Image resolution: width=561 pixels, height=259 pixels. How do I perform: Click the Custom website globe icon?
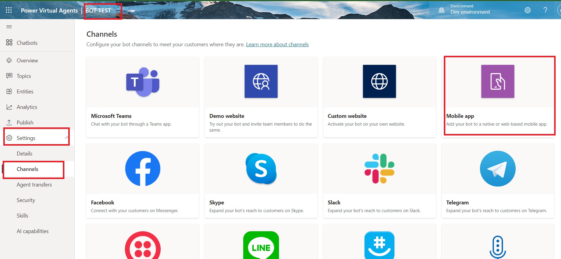tap(379, 81)
